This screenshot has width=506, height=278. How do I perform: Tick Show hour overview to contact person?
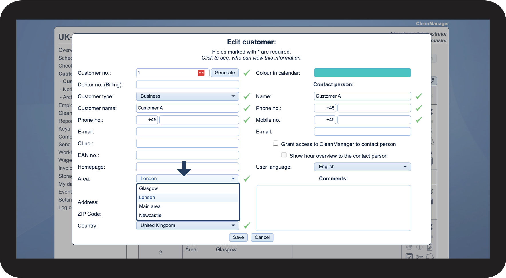pyautogui.click(x=284, y=155)
